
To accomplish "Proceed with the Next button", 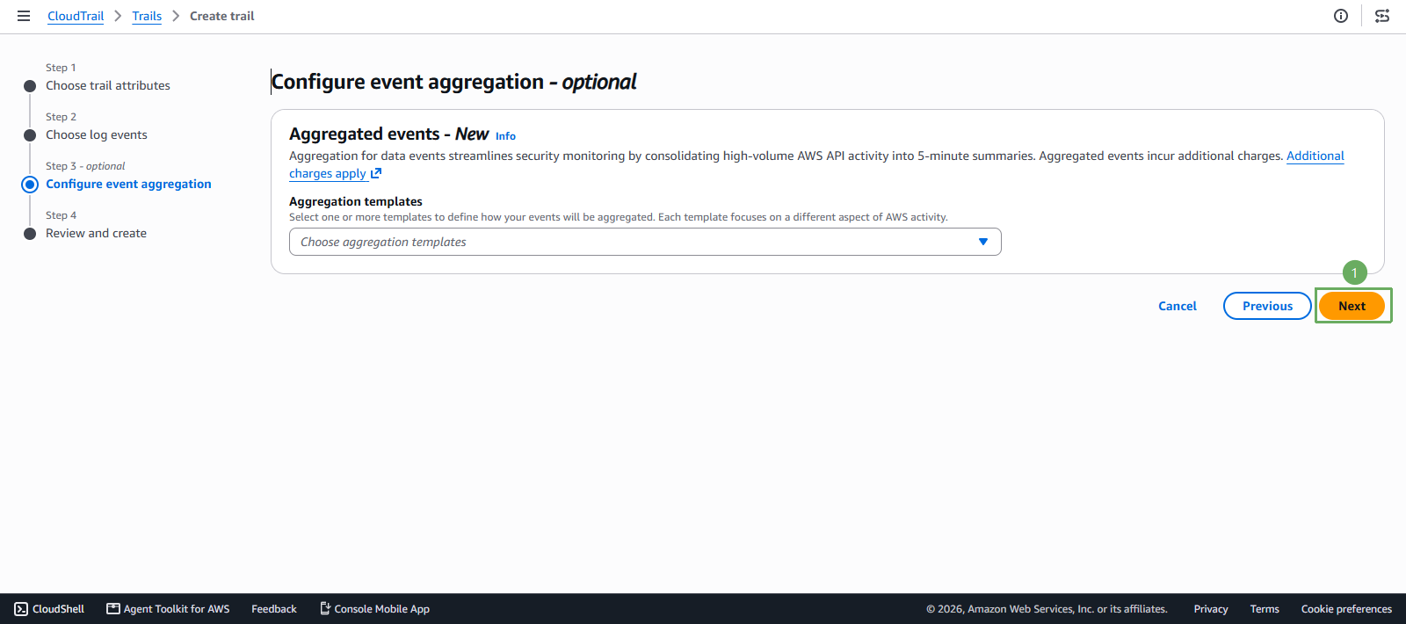I will 1352,306.
